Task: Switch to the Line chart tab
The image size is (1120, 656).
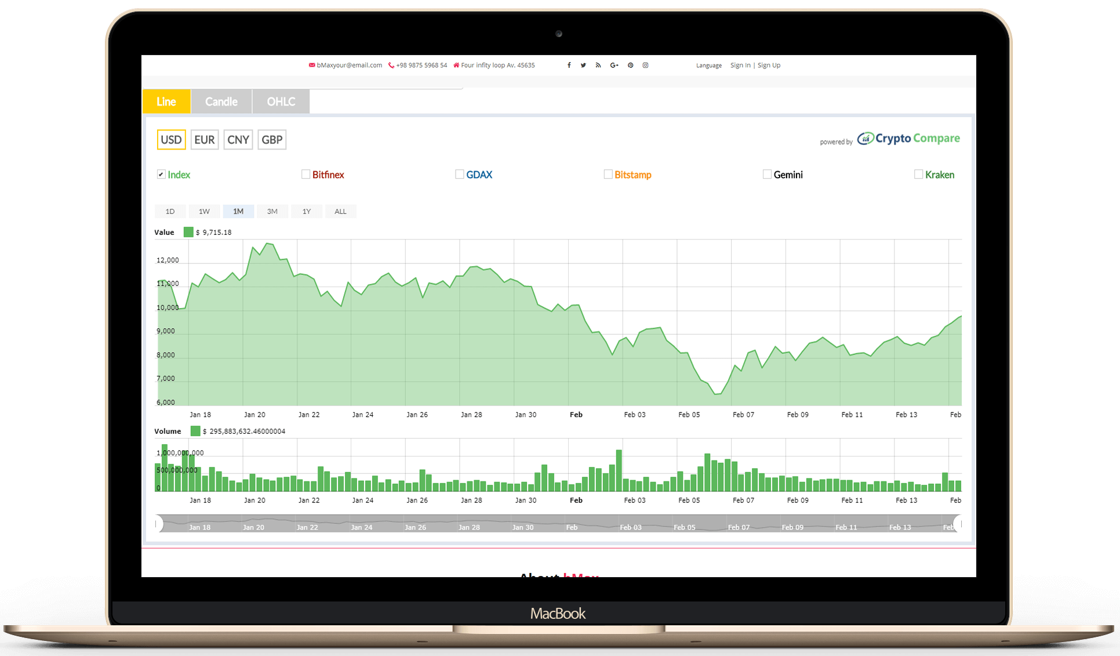Action: (166, 102)
